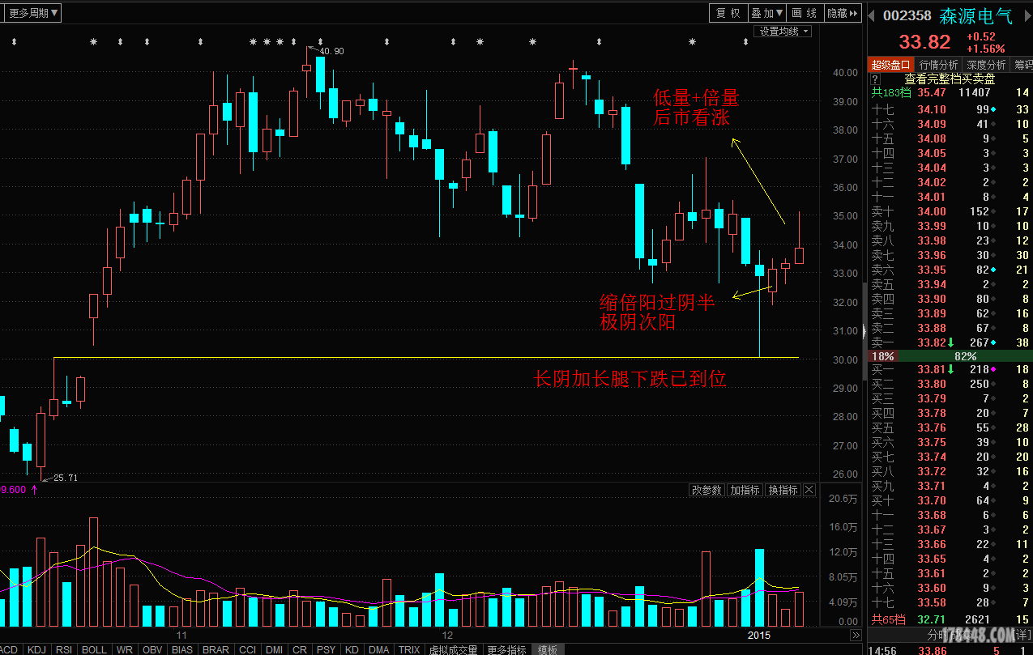This screenshot has height=655, width=1033.
Task: Toggle the 画线 drawing line mode
Action: [805, 13]
